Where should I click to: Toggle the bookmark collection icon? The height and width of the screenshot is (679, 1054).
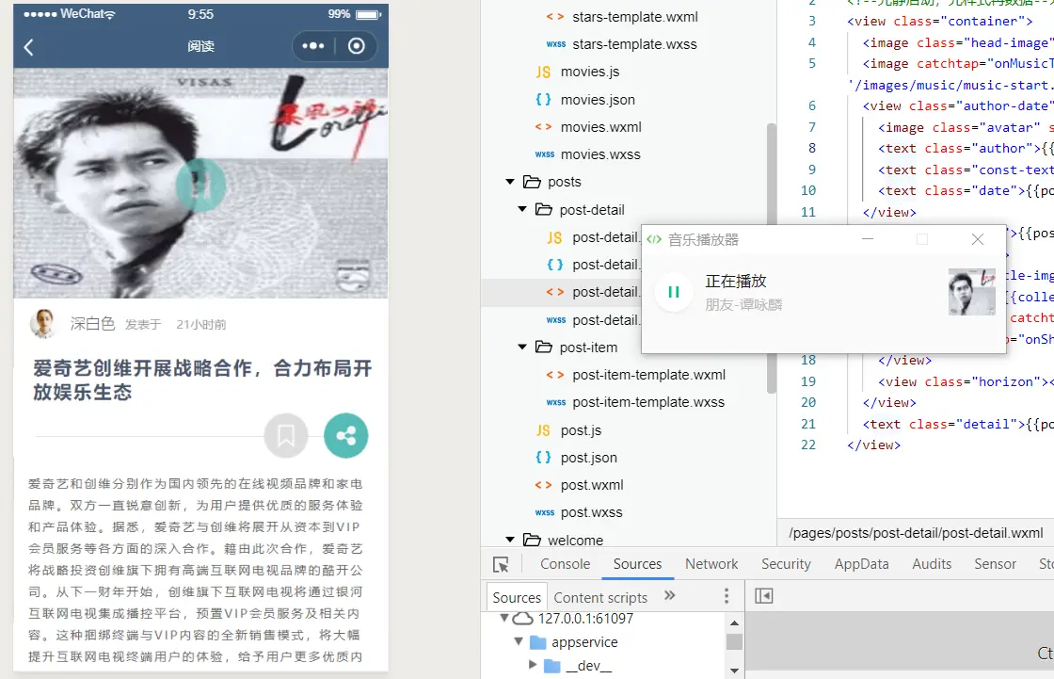pos(286,435)
